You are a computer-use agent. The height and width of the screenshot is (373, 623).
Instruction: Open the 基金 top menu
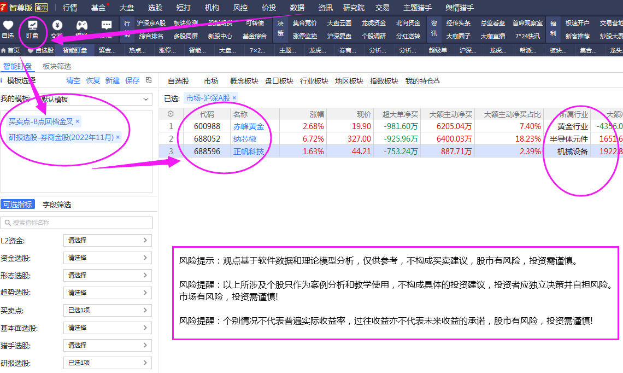click(98, 8)
